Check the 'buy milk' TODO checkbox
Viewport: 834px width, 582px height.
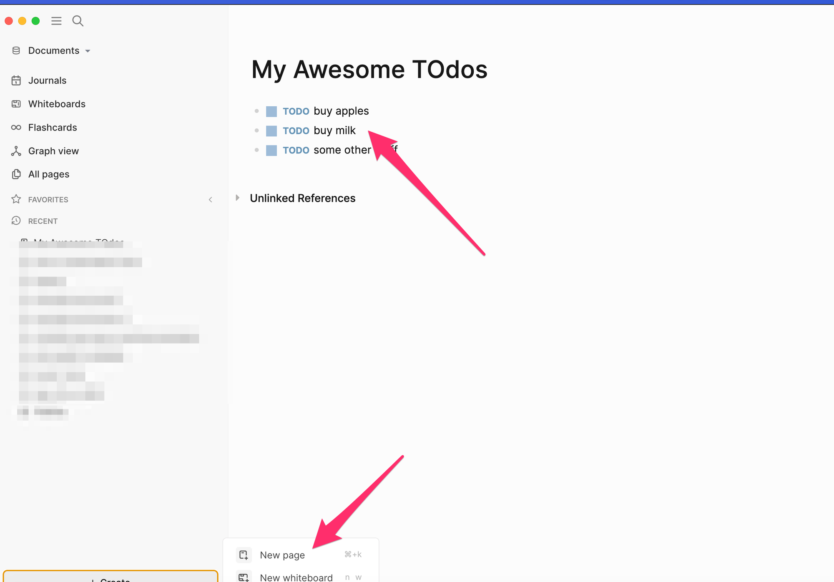271,131
